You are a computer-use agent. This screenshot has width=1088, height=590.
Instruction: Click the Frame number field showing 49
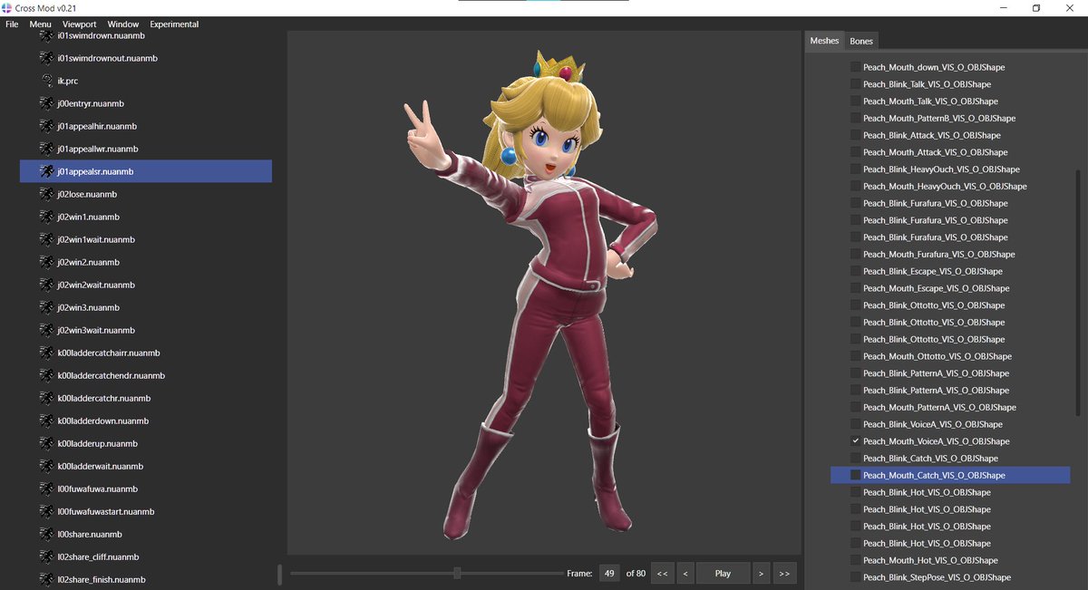610,573
